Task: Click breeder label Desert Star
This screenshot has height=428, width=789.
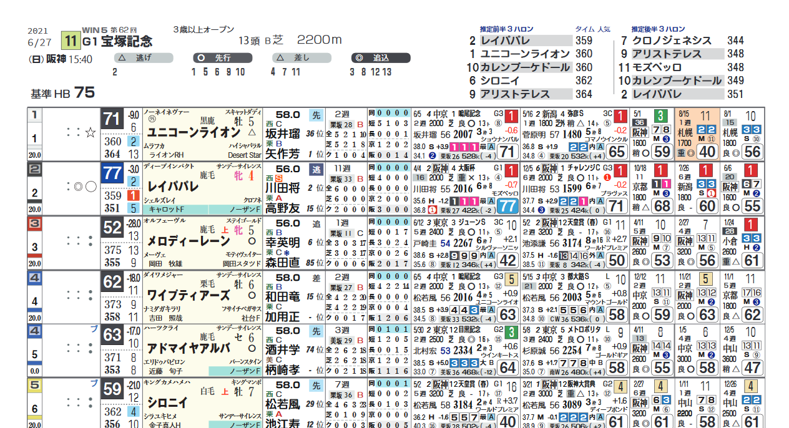Action: [245, 155]
